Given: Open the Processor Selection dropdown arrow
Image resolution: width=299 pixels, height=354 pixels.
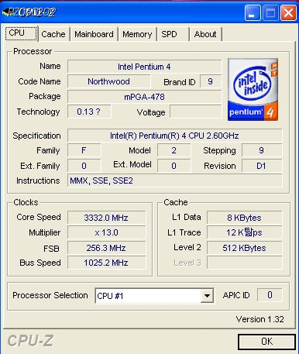Looking at the screenshot, I should pos(207,295).
